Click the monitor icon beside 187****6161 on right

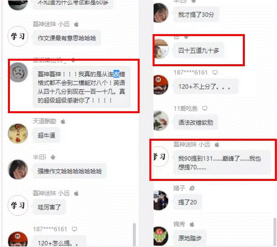215,72
